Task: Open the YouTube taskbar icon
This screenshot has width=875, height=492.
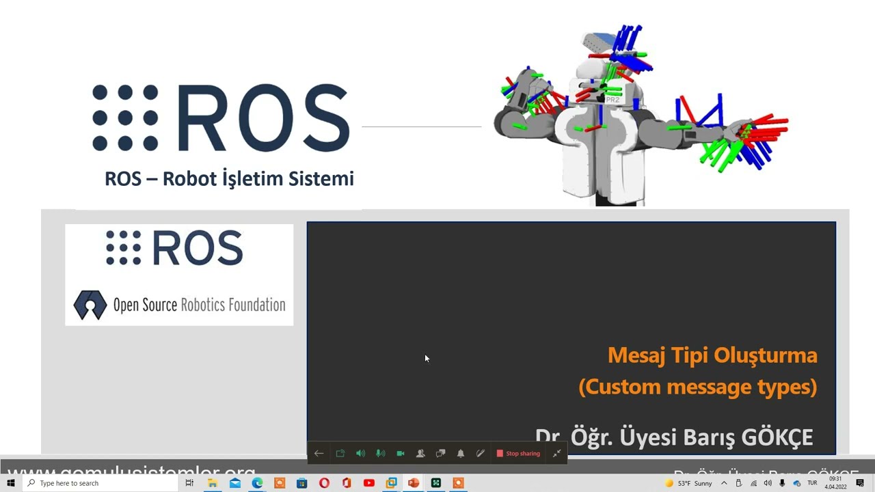Action: pos(369,483)
